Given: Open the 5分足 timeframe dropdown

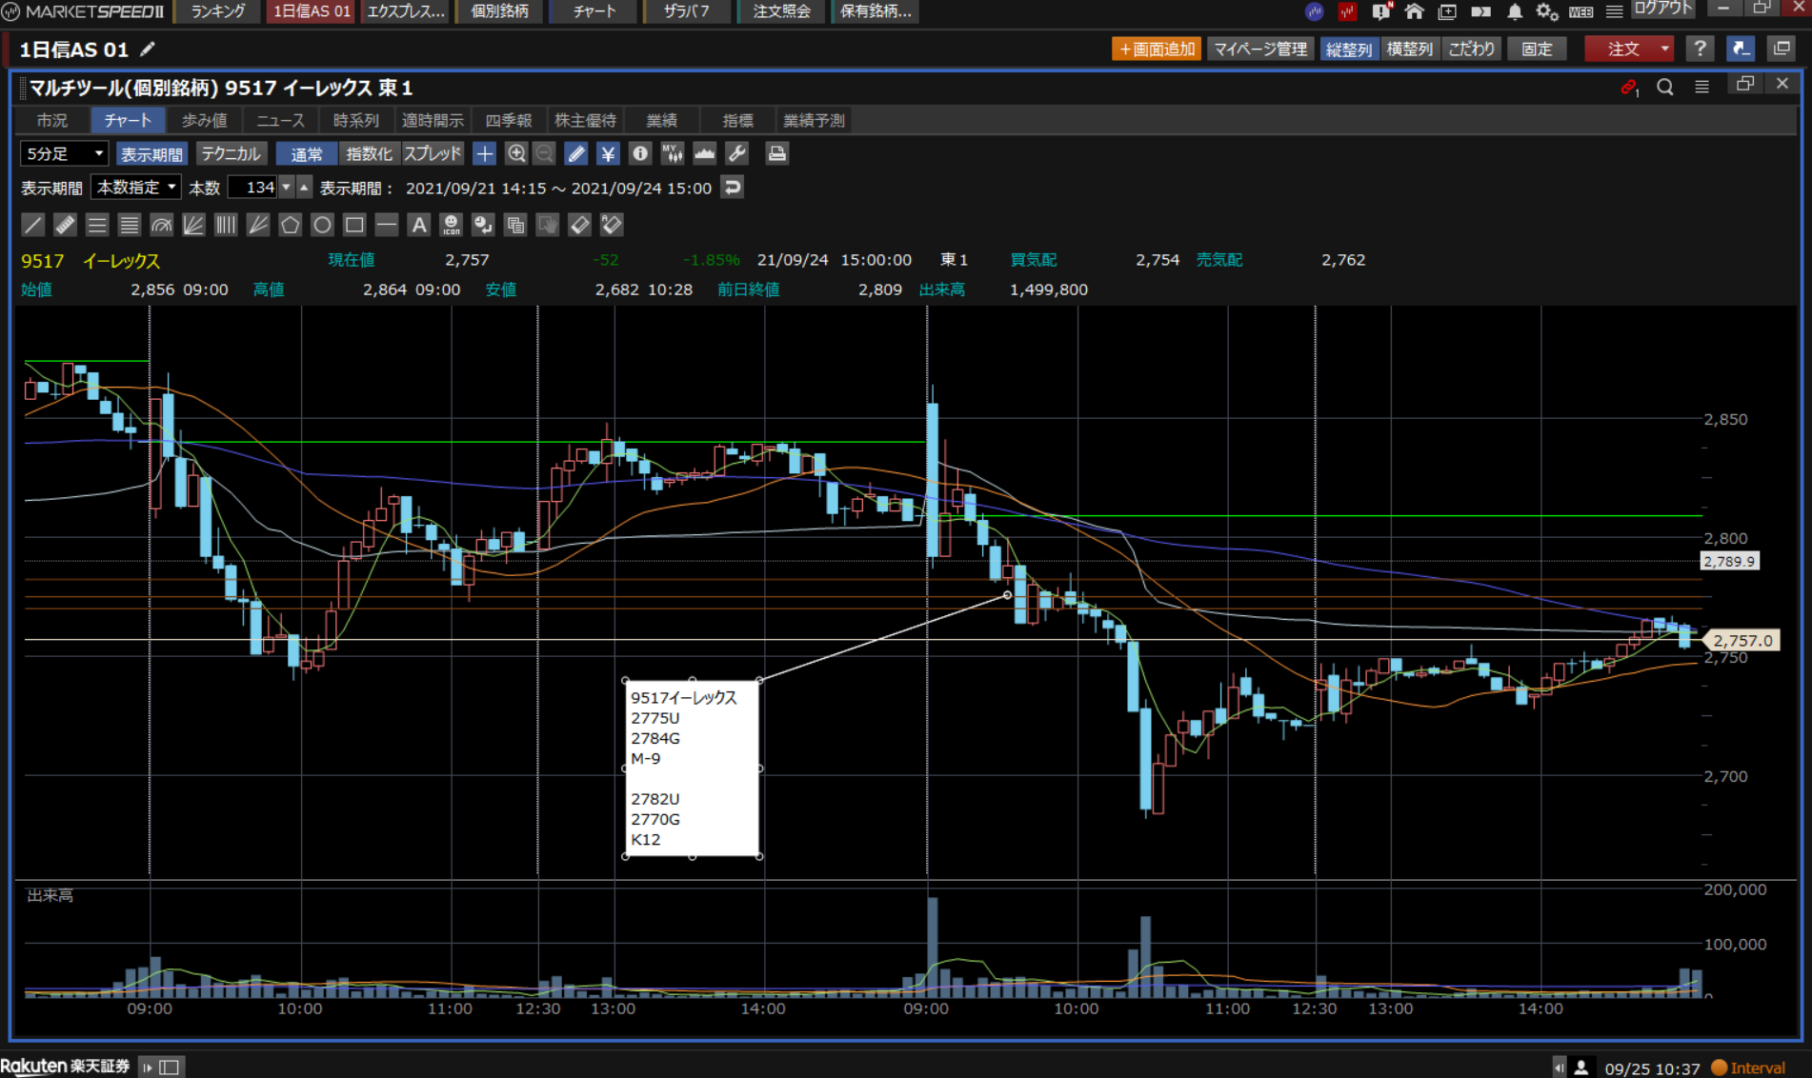Looking at the screenshot, I should point(64,153).
